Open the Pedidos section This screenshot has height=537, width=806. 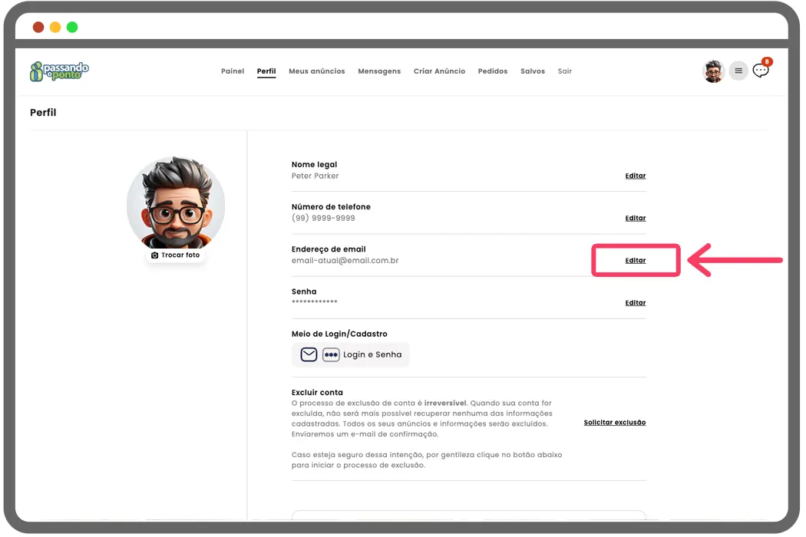pos(493,71)
